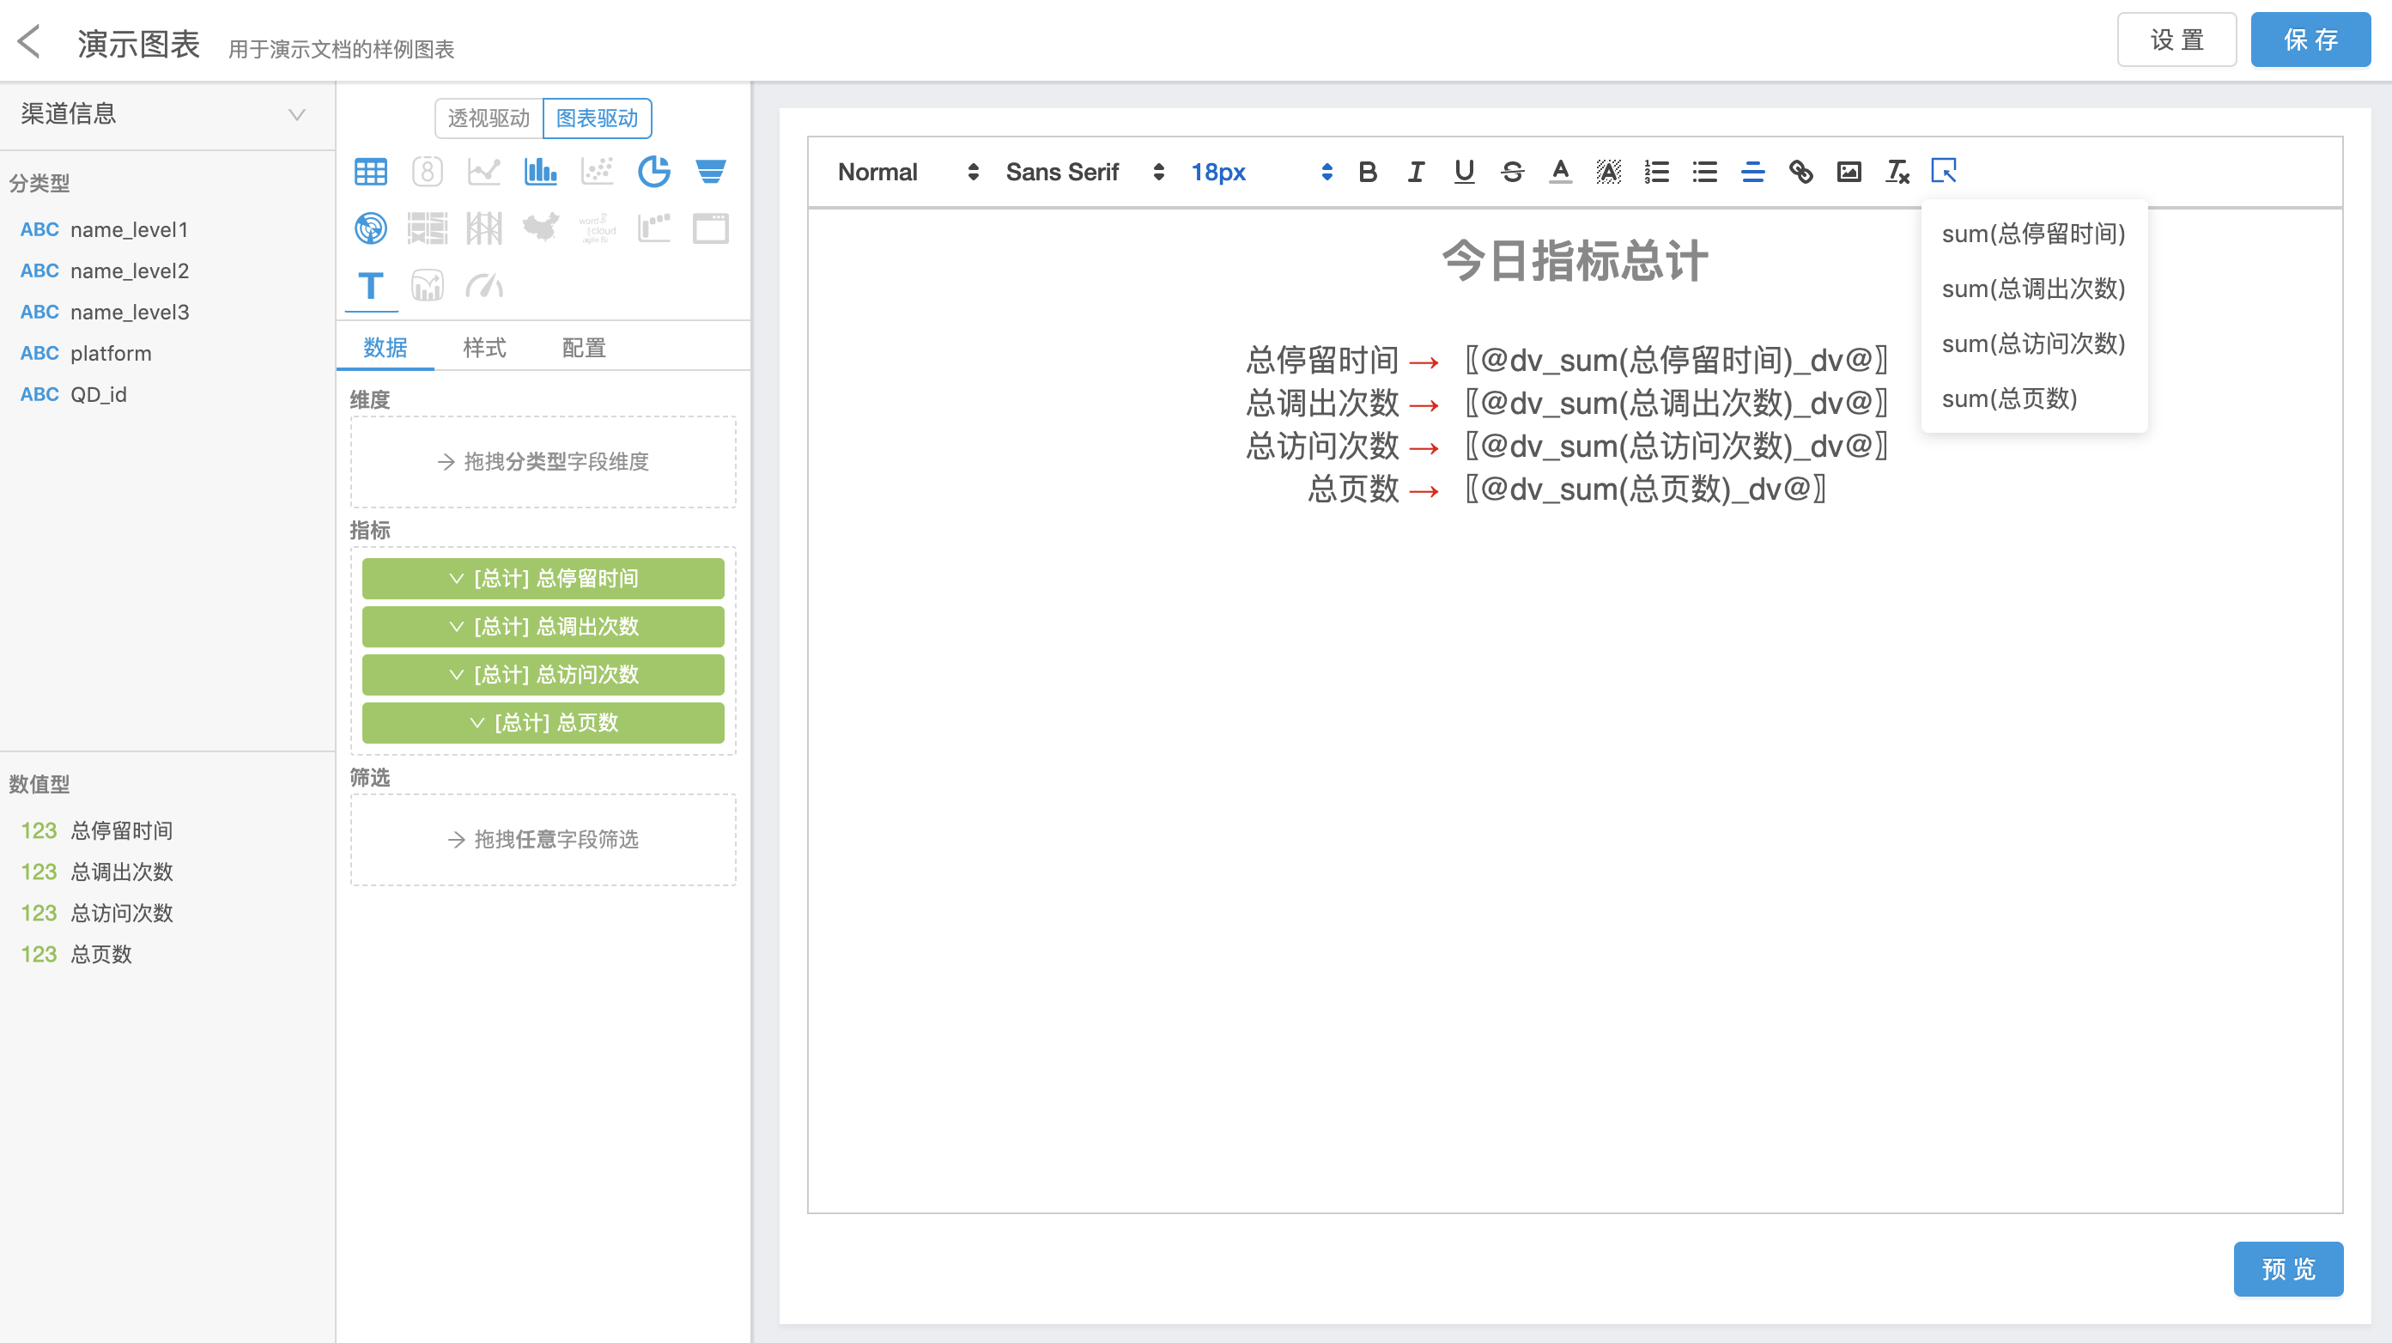The image size is (2392, 1343).
Task: Switch to the 样式 tab
Action: (x=483, y=348)
